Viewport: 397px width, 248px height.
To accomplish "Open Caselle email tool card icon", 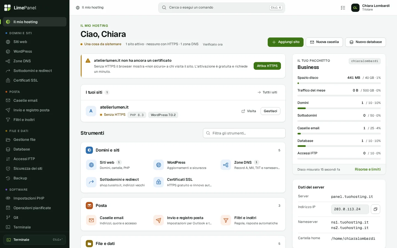I will (x=91, y=220).
